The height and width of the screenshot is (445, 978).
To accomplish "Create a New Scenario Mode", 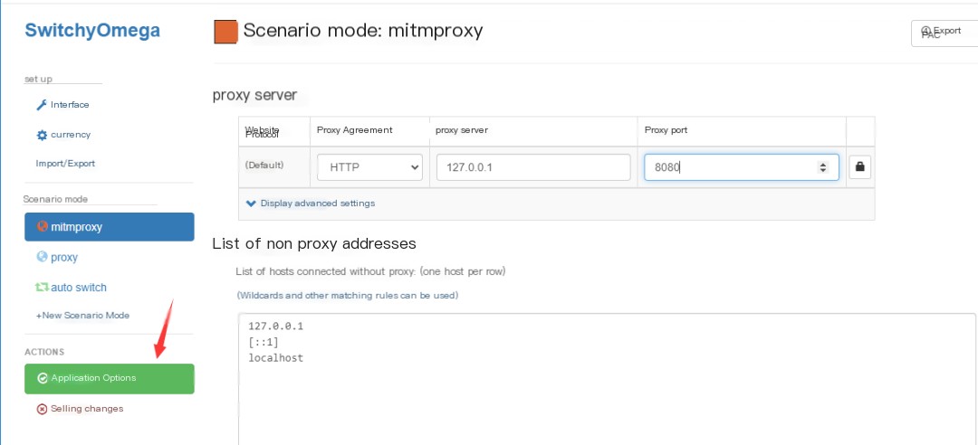I will pos(82,316).
